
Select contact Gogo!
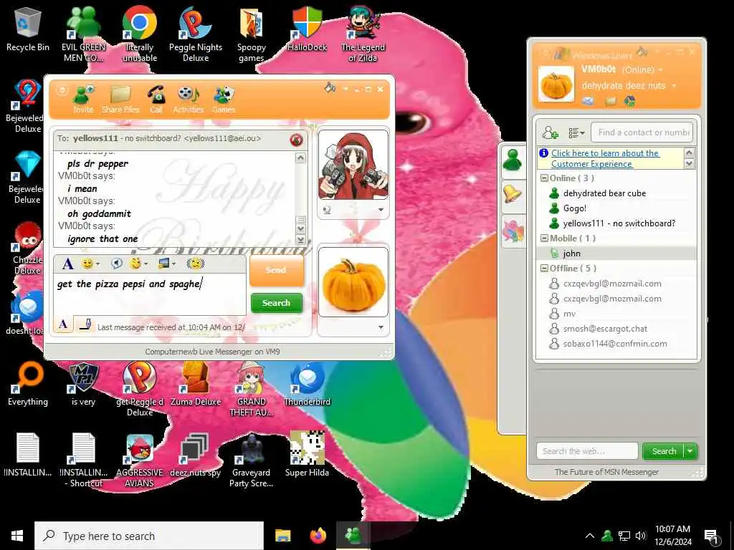tap(575, 208)
